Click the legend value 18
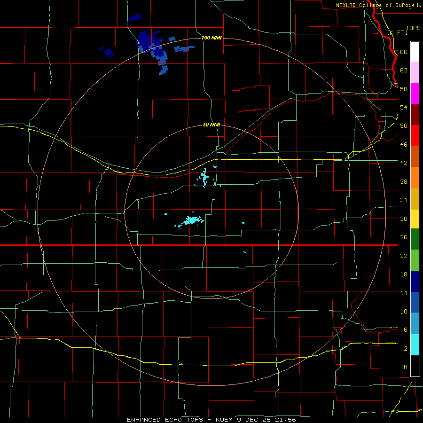Image resolution: width=423 pixels, height=423 pixels. point(404,274)
